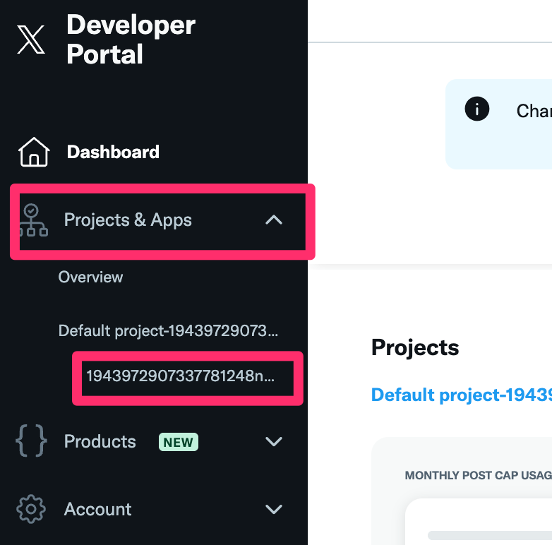Click the Account gear icon
Viewport: 552px width, 545px height.
(x=31, y=509)
